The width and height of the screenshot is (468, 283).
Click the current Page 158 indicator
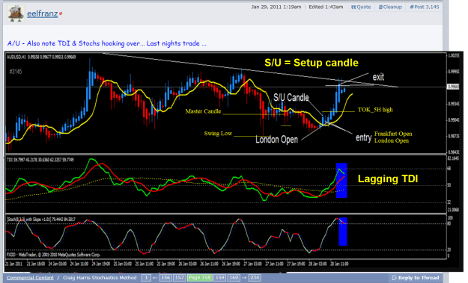click(x=199, y=278)
